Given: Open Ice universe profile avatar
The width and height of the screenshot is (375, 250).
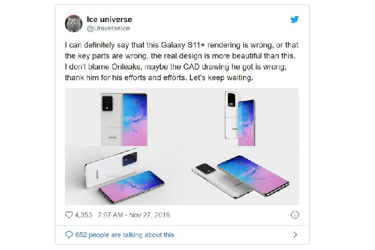Looking at the screenshot, I should click(74, 23).
